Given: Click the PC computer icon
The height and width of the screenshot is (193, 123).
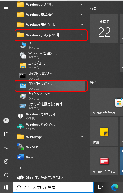Looking at the screenshot, I should coord(23,45).
